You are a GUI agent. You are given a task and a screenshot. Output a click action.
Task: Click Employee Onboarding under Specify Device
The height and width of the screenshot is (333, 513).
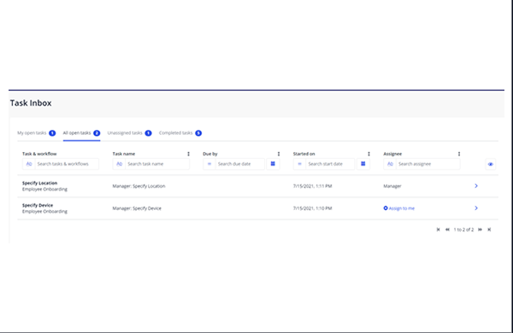click(x=44, y=212)
